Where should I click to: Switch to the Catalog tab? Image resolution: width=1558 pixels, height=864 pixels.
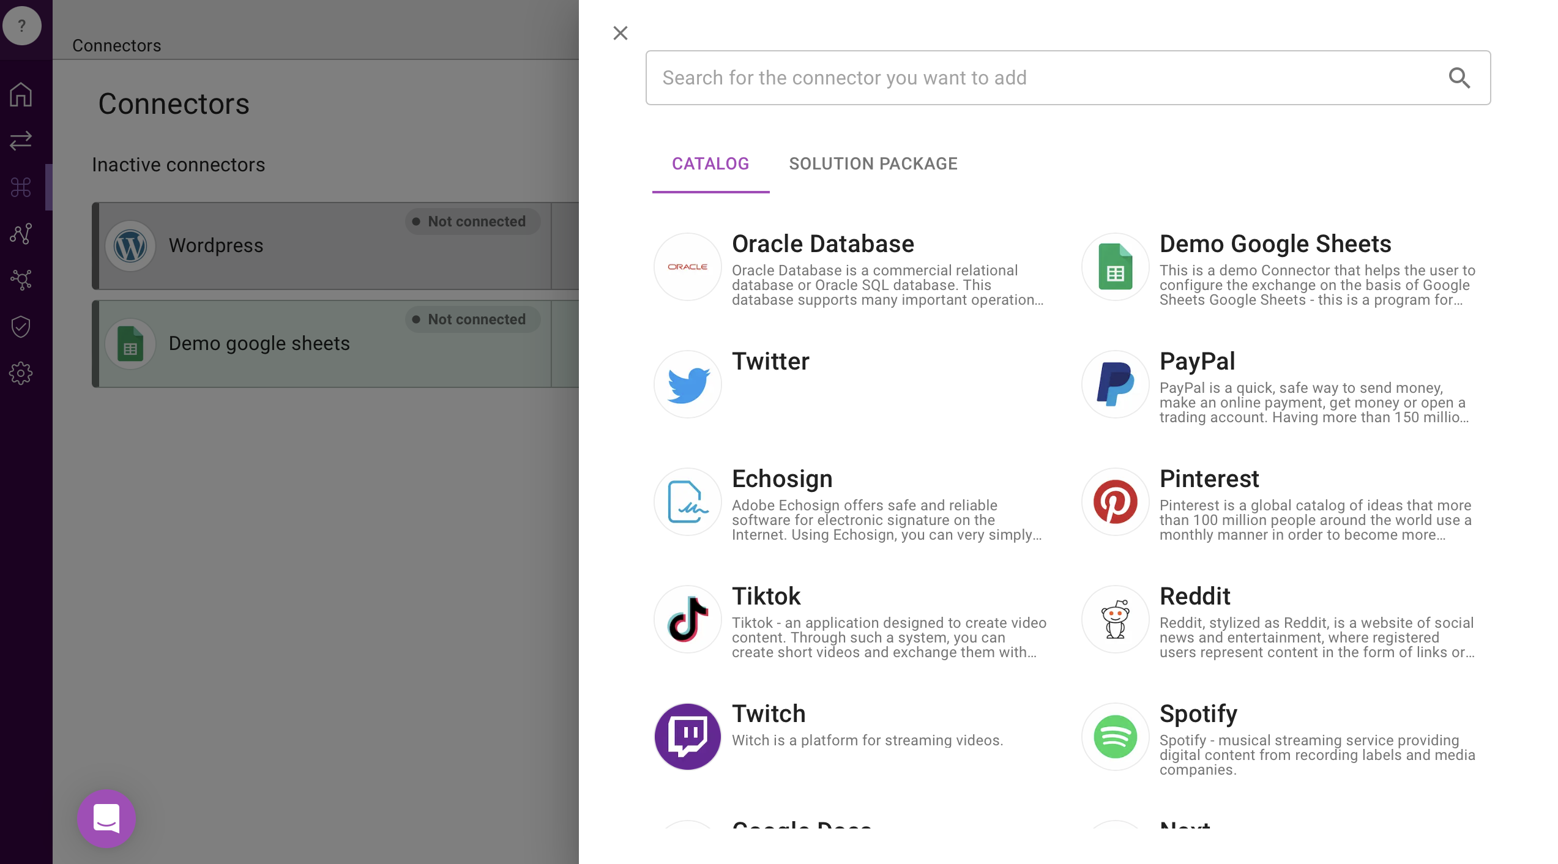710,164
